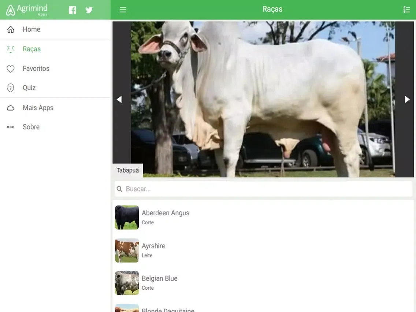Open Belgian Blue thumbnail
416x312 pixels.
coord(127,283)
